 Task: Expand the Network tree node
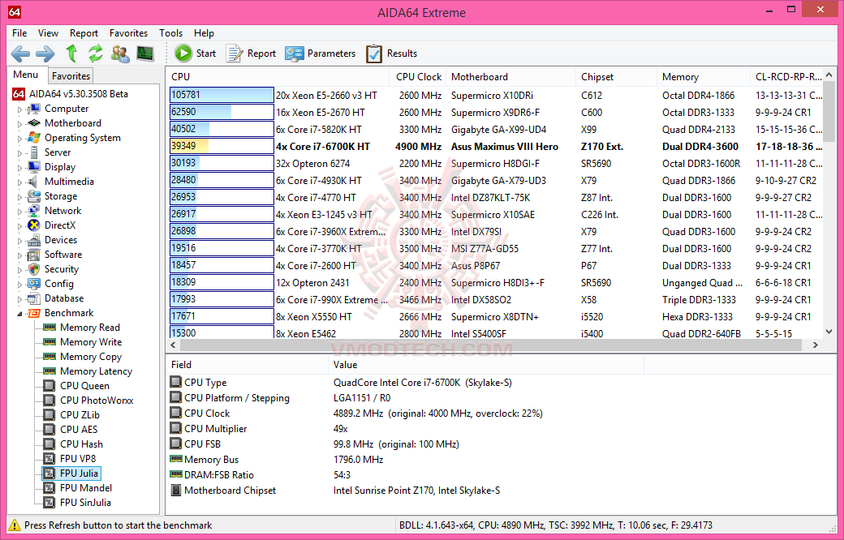click(20, 212)
